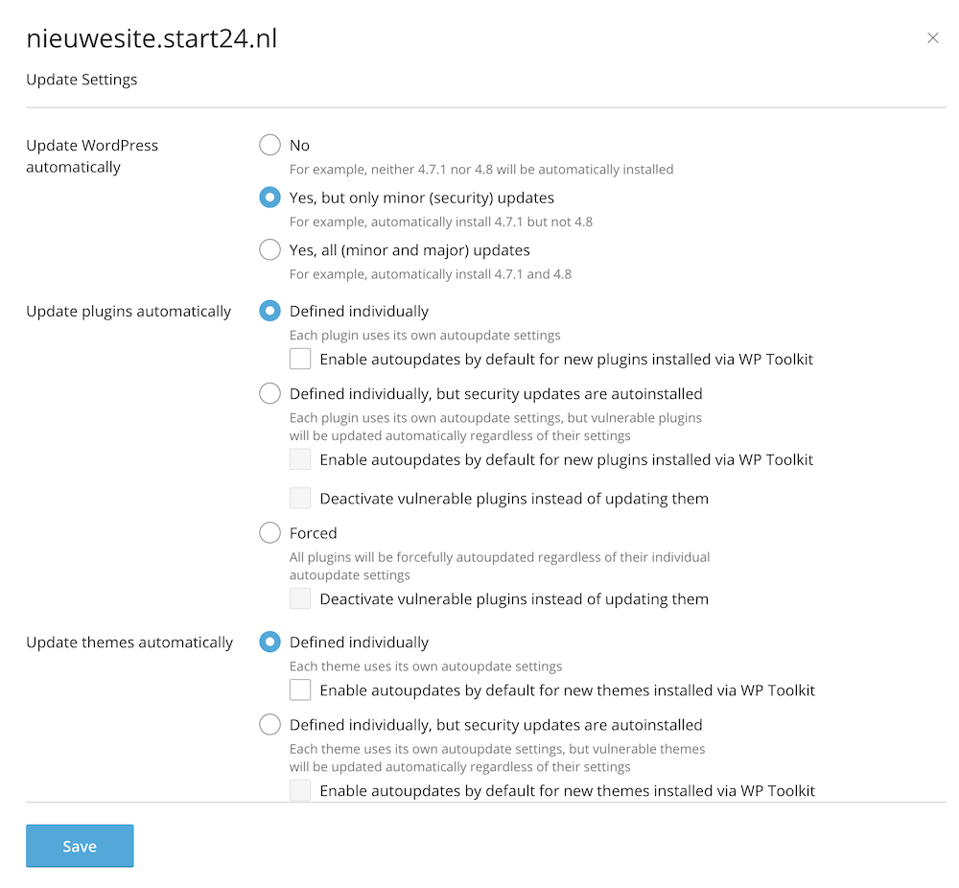This screenshot has width=959, height=888.
Task: Click the "Update Settings" heading
Action: [x=82, y=80]
